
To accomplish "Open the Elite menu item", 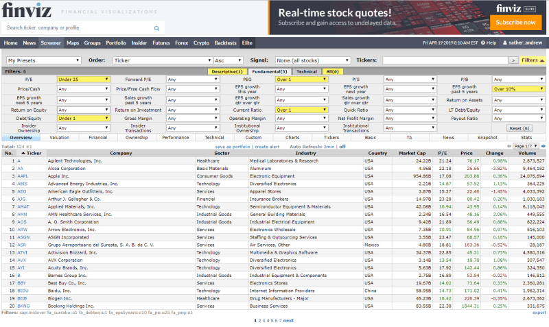I will coord(247,43).
